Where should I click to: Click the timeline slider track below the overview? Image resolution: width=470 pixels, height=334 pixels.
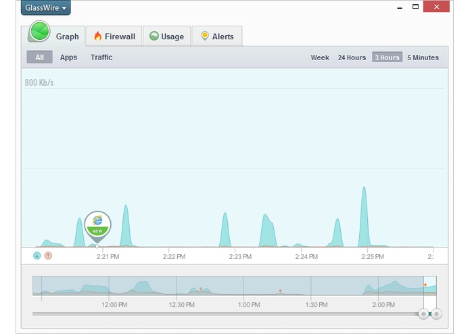tap(225, 314)
